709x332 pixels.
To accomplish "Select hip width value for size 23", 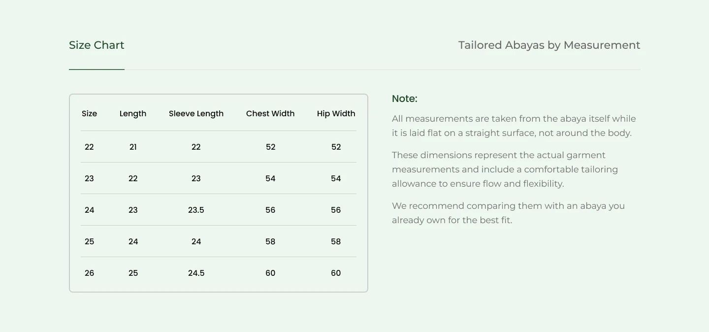I will pos(336,179).
